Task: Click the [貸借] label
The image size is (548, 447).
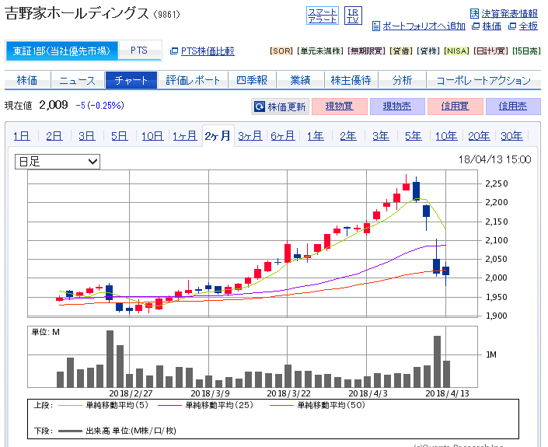Action: click(x=401, y=51)
